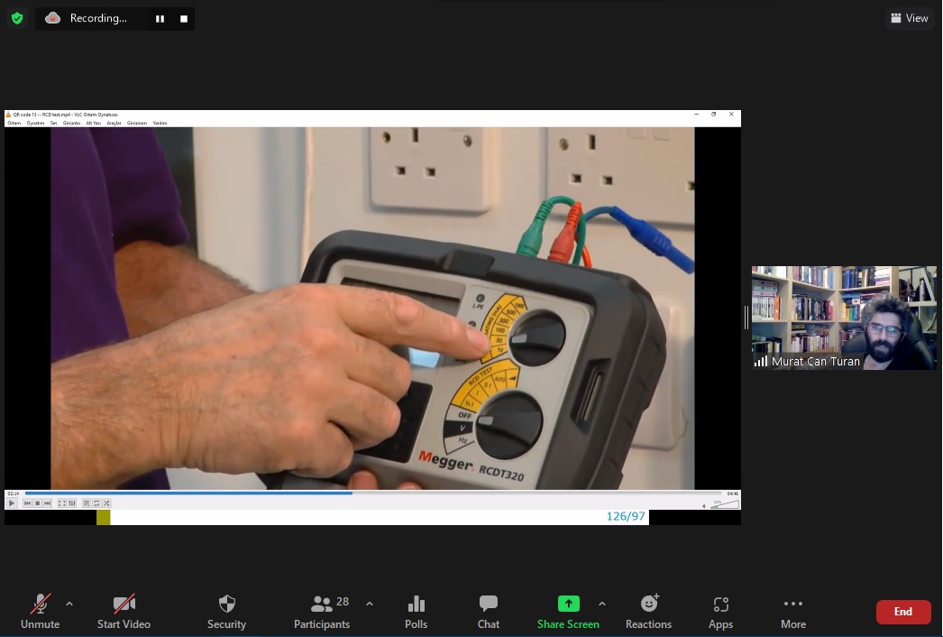This screenshot has width=943, height=637.
Task: Click the shared VLC video frame
Action: point(372,309)
